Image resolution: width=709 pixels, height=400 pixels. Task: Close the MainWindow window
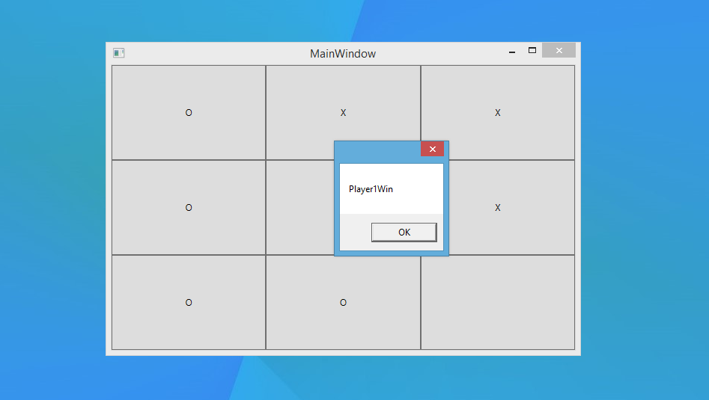[559, 51]
